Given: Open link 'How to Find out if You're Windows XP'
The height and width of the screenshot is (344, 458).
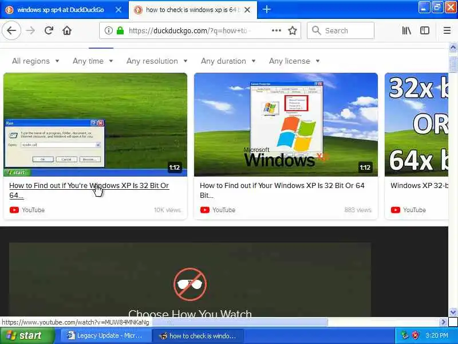Looking at the screenshot, I should 89,190.
